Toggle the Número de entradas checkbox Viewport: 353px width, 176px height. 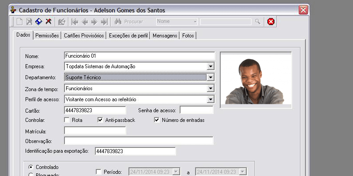(157, 120)
